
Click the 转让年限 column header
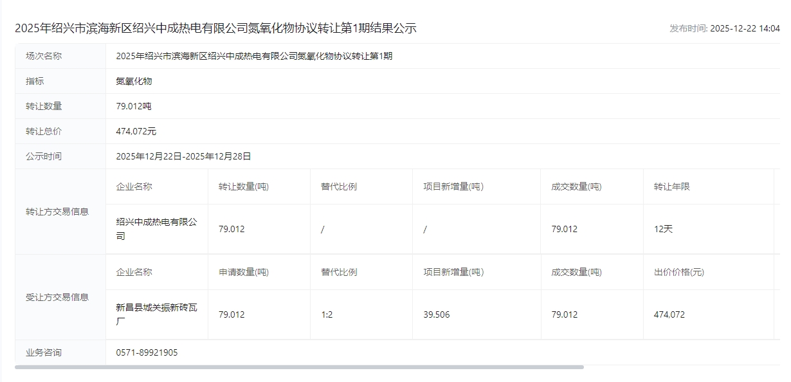[671, 186]
